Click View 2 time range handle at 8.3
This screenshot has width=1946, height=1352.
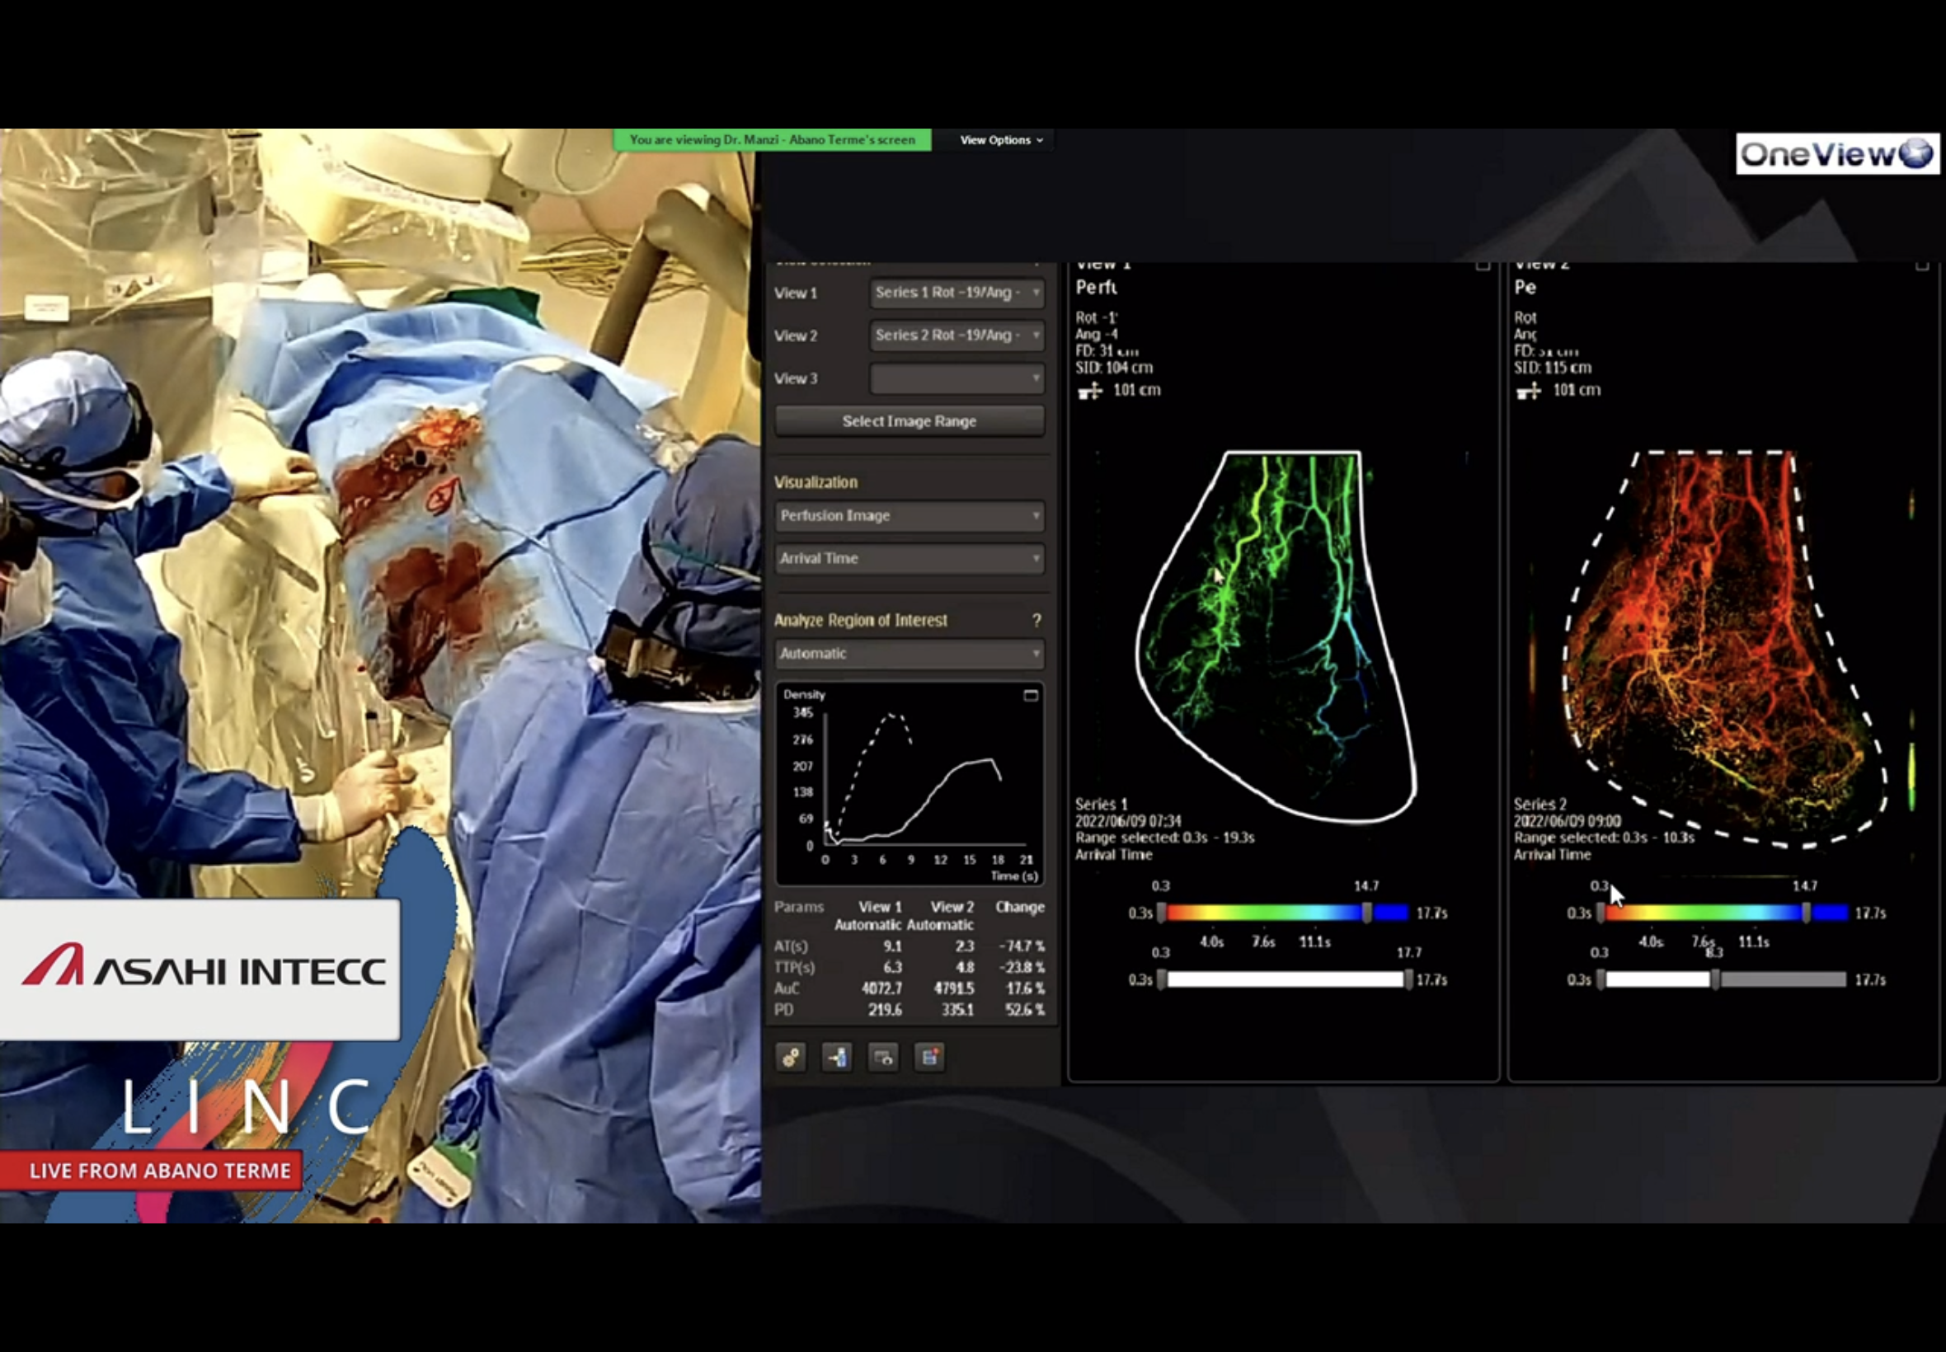coord(1715,980)
